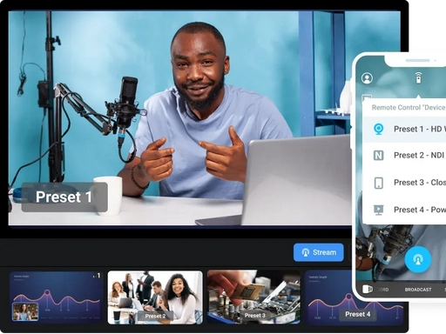This screenshot has height=334, width=446.
Task: Click the Remote Control "Device" header text
Action: pos(409,108)
